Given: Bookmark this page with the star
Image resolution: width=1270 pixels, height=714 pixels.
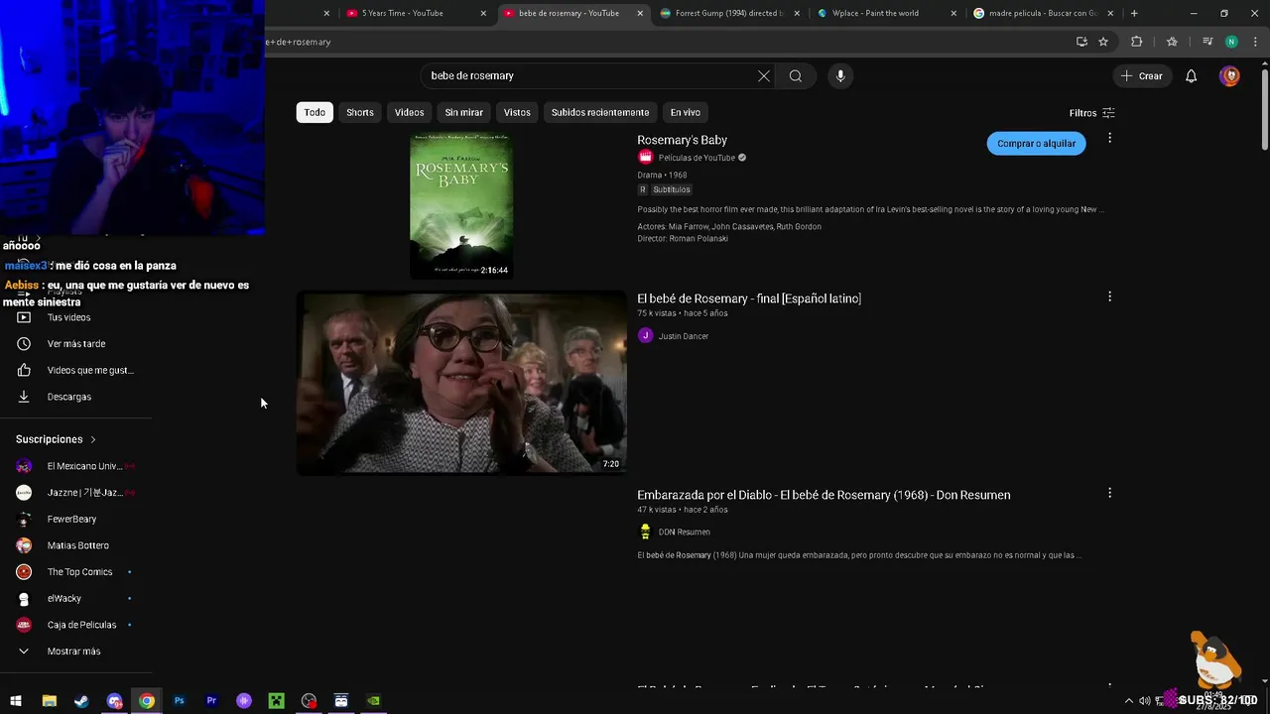Looking at the screenshot, I should coord(1103,42).
